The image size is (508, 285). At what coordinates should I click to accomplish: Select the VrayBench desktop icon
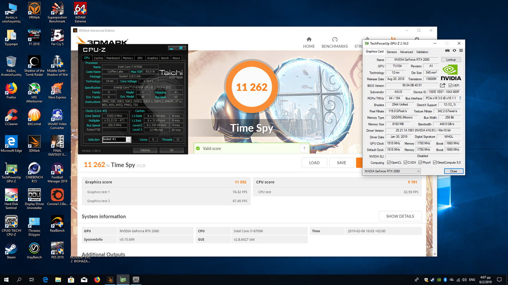[x=34, y=251]
